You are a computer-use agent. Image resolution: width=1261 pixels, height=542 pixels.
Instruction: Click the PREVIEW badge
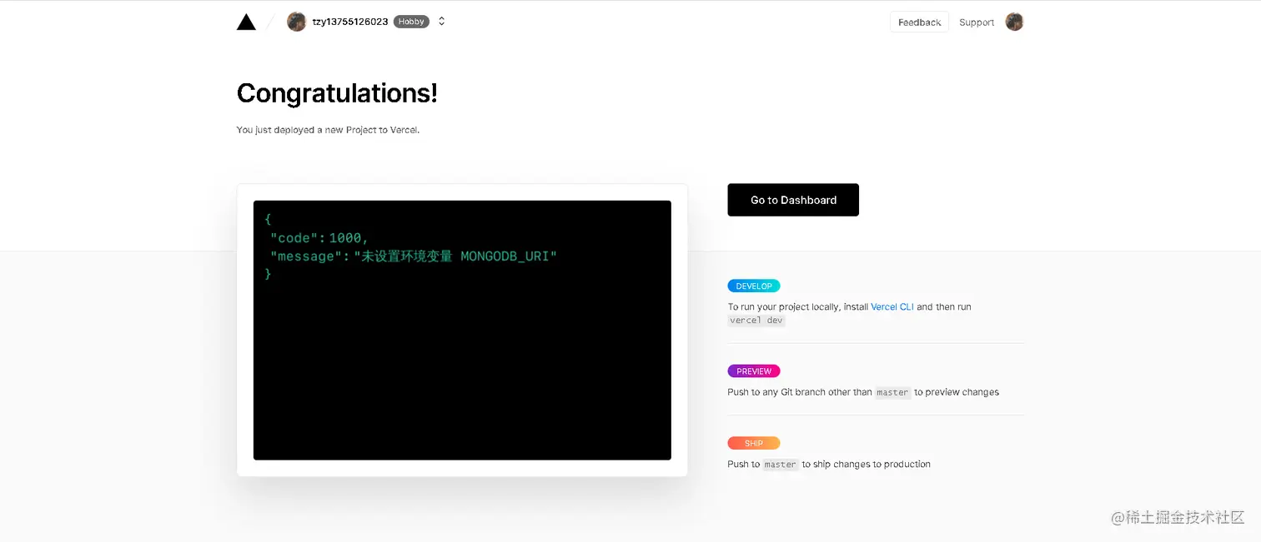coord(754,371)
